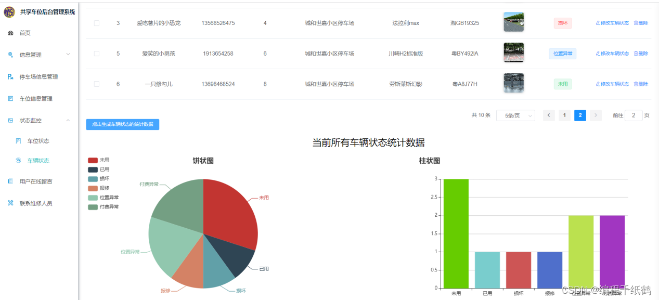Open the 劳斯莱斯幻影 vehicle photo thumbnail
The height and width of the screenshot is (300, 659).
coord(513,83)
